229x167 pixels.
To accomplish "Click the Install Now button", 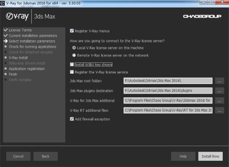I will (210, 156).
